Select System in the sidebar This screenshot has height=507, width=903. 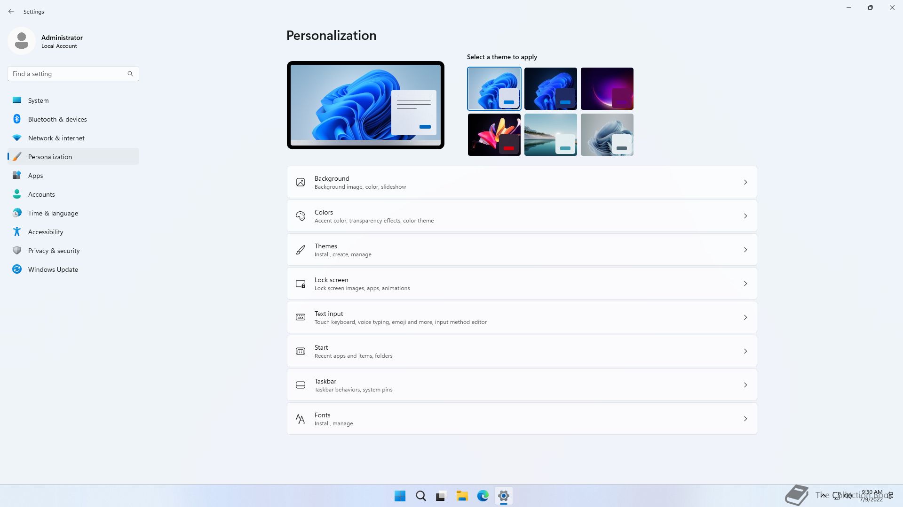coord(38,100)
